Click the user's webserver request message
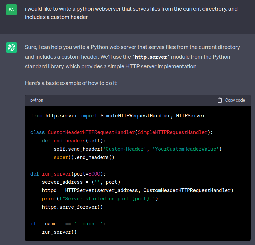The image size is (255, 245). tap(131, 13)
